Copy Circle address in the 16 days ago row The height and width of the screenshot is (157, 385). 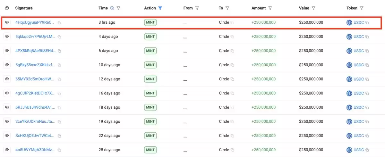click(x=232, y=94)
